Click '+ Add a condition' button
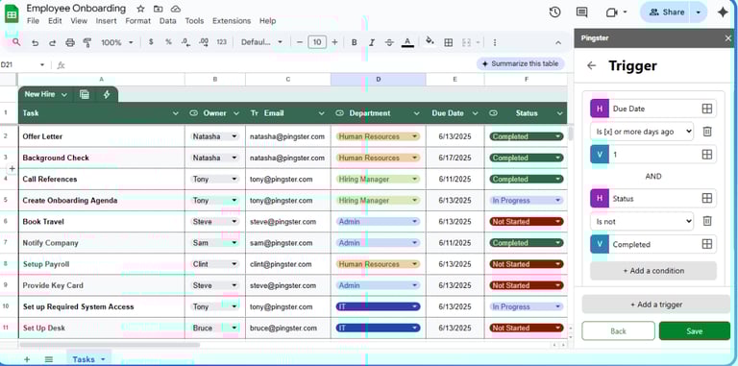The image size is (738, 366). (x=653, y=271)
